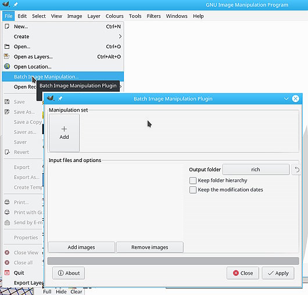Click the Add images button
This screenshot has height=295, width=308.
81,247
